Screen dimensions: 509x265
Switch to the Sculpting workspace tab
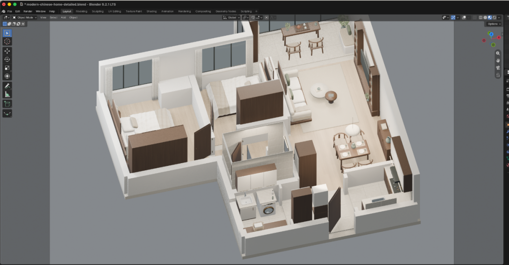point(98,11)
